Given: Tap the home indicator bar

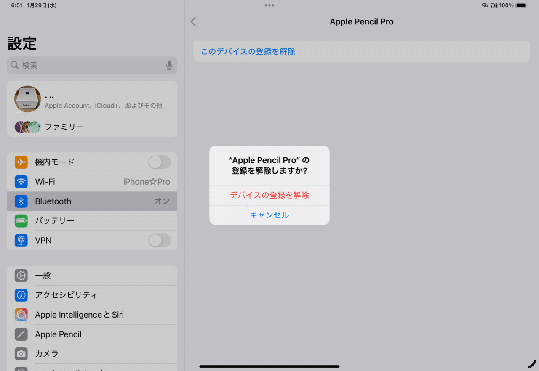Looking at the screenshot, I should pos(269,366).
